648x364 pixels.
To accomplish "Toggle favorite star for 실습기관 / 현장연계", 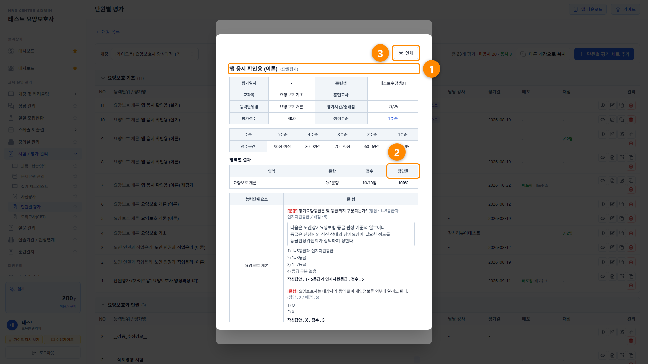I will (x=75, y=240).
